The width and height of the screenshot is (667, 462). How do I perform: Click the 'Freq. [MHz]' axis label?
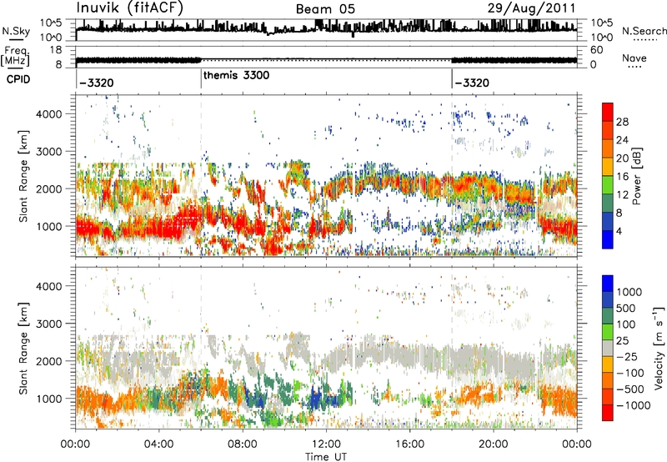coord(15,57)
